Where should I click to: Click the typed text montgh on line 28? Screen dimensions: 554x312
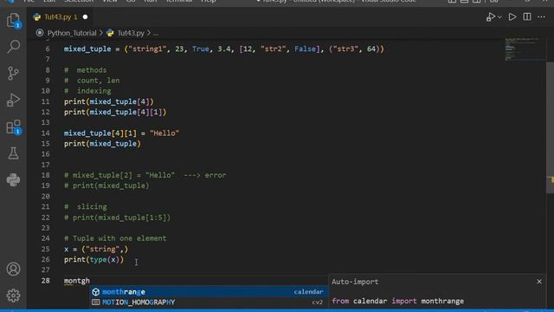tap(77, 281)
